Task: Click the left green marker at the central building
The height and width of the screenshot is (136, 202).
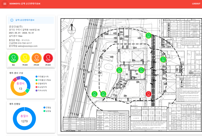Action: [x=119, y=70]
